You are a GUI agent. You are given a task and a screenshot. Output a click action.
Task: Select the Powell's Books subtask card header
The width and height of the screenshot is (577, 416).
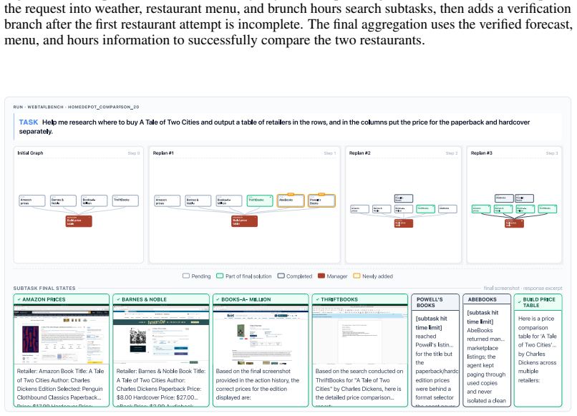click(435, 302)
